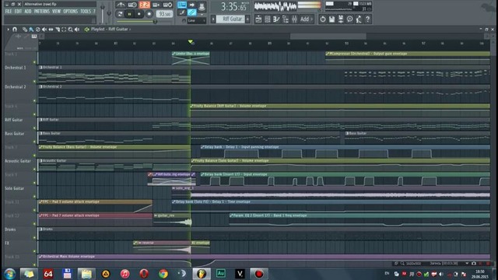Click the one-click audio recording icon

pyautogui.click(x=359, y=19)
